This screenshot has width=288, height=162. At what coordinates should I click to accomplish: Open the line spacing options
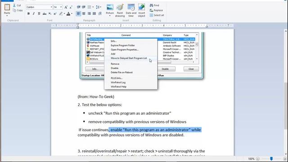(98, 7)
